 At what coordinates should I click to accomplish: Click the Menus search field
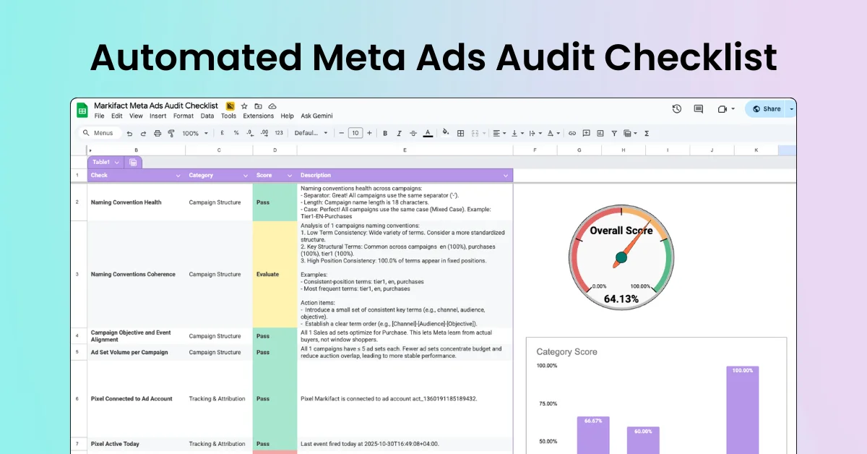pyautogui.click(x=99, y=133)
